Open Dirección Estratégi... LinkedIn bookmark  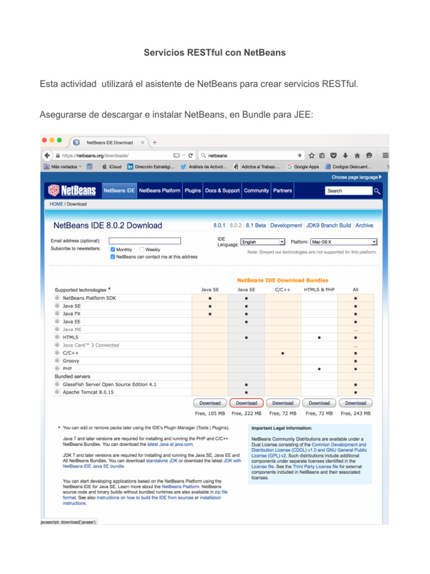coord(151,166)
